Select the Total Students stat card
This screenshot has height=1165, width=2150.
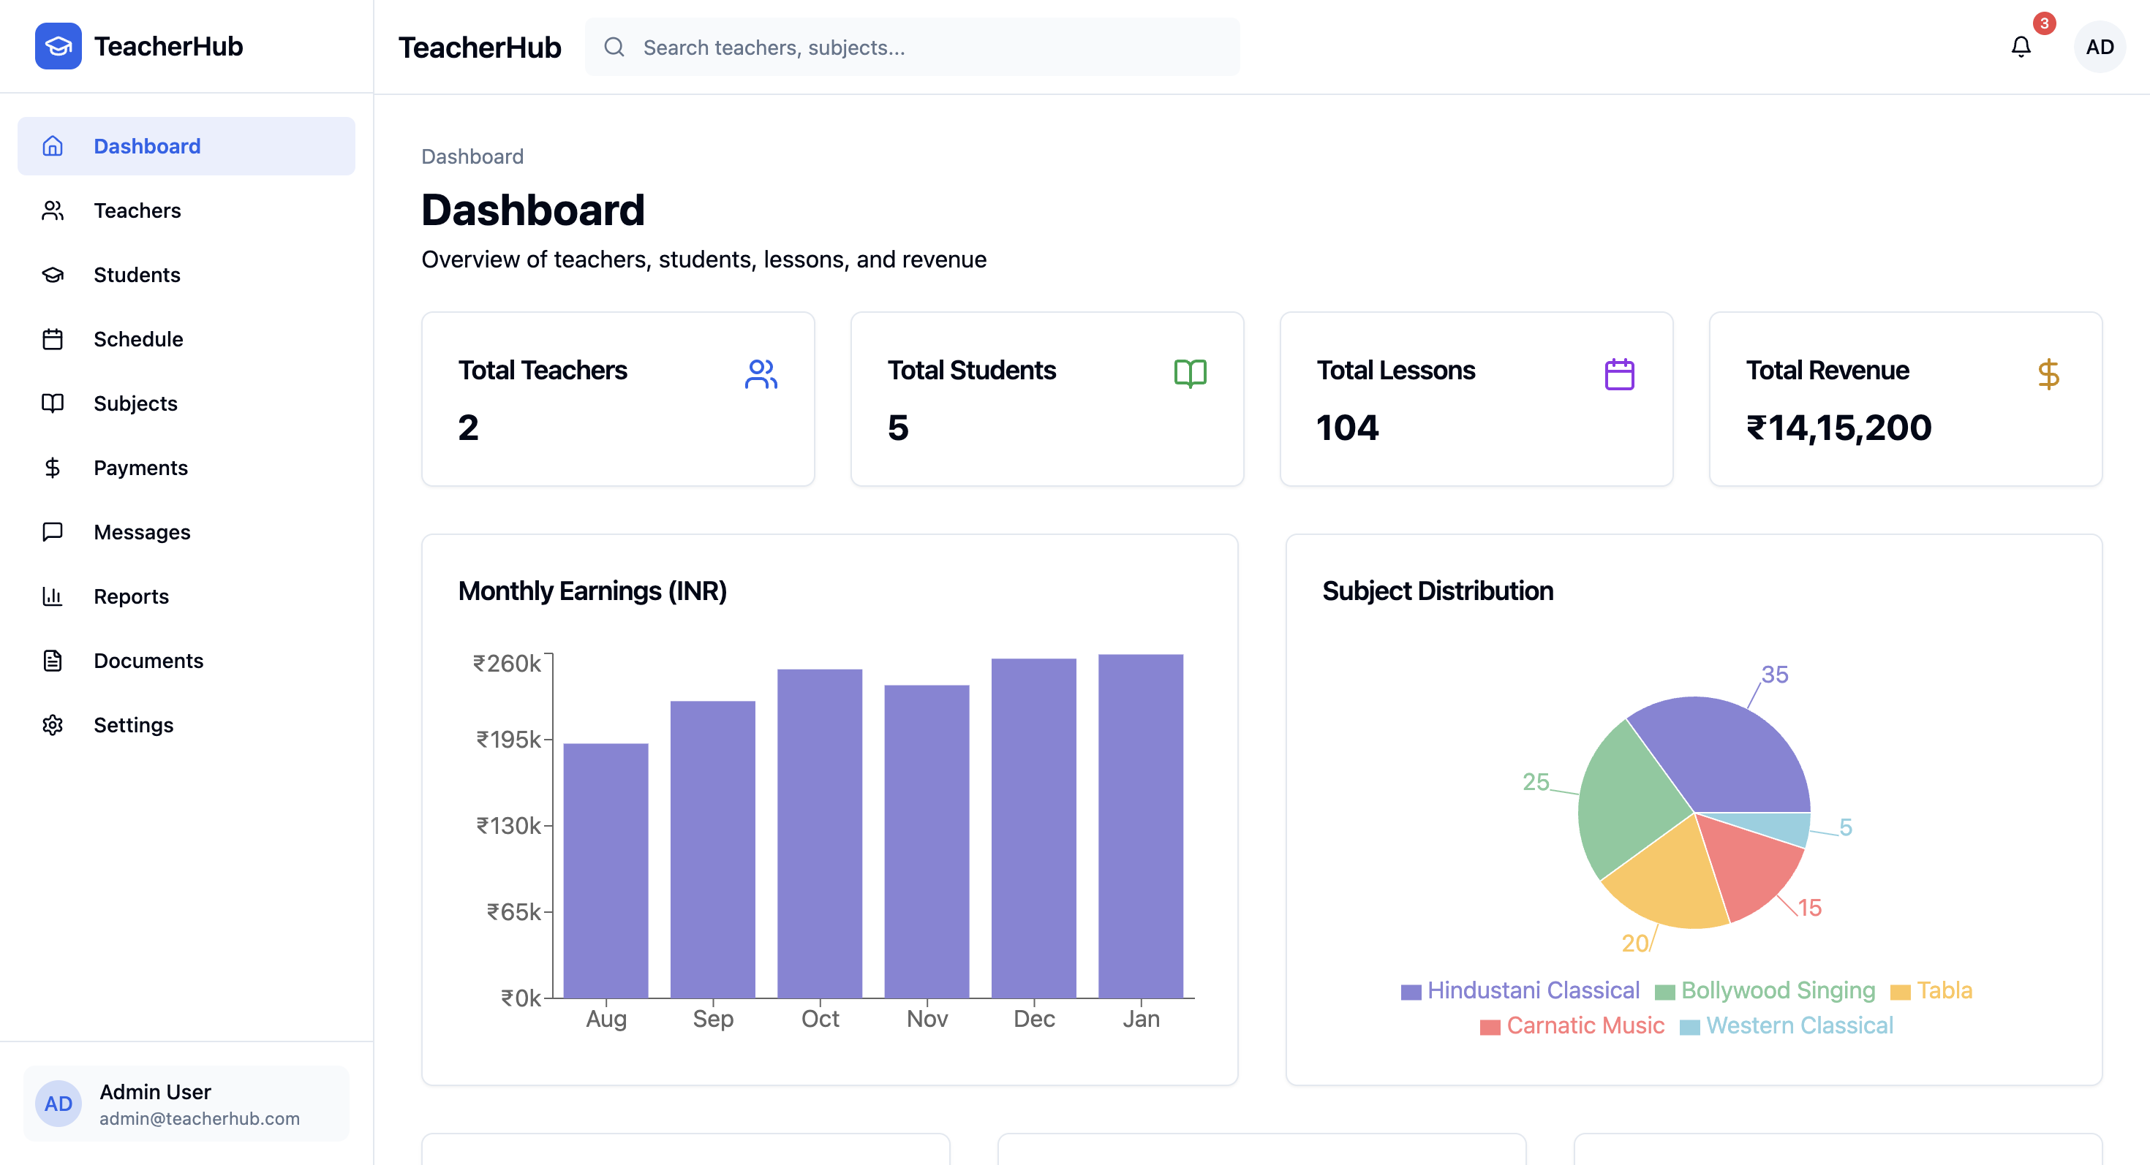coord(1046,398)
